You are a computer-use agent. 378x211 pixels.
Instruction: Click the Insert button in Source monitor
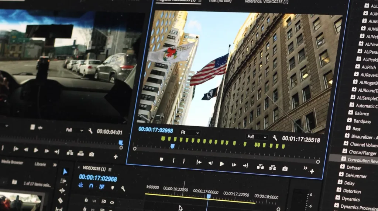[70, 152]
